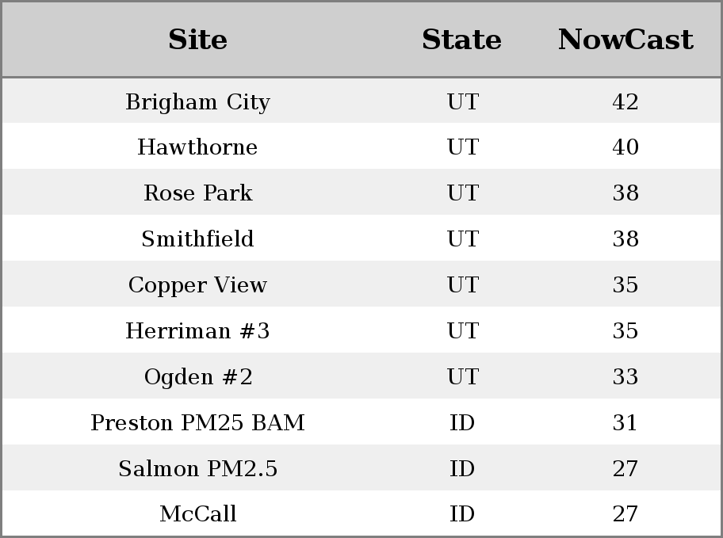This screenshot has width=723, height=538.
Task: Click Brigham City's NowCast value 42
Action: [x=625, y=102]
